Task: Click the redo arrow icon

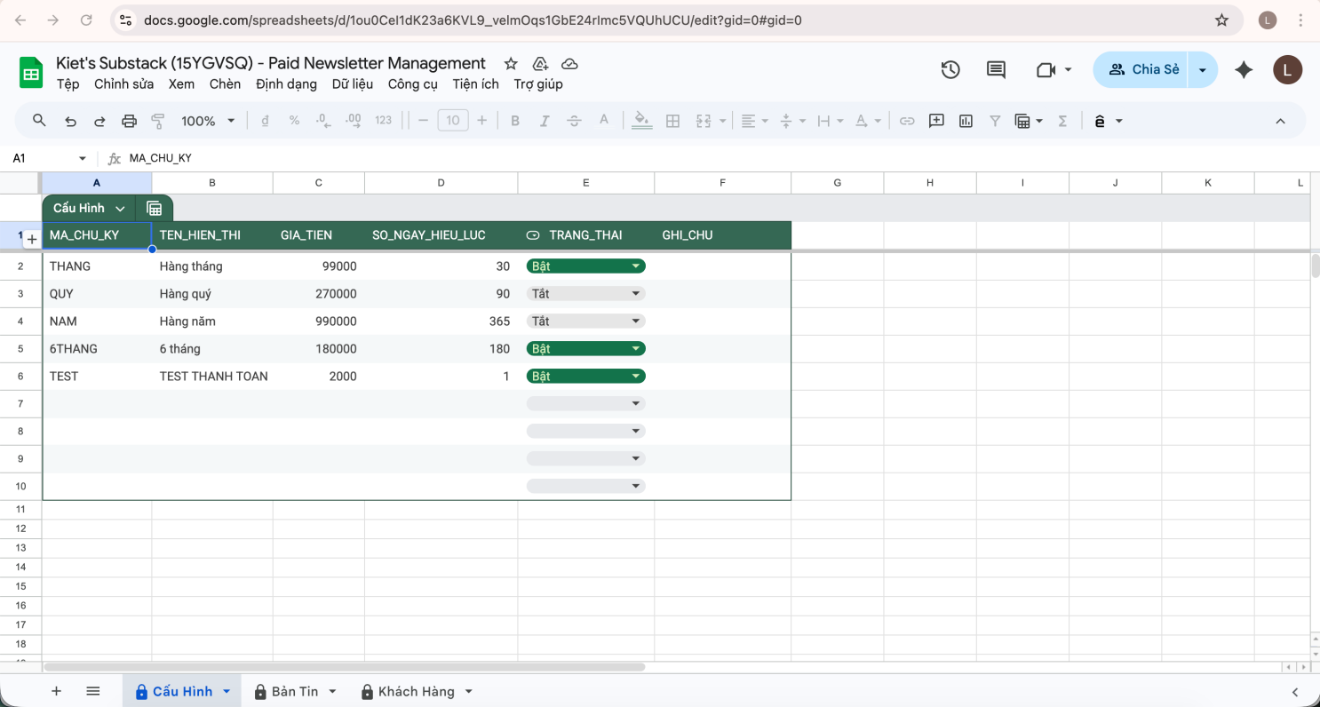Action: point(99,121)
